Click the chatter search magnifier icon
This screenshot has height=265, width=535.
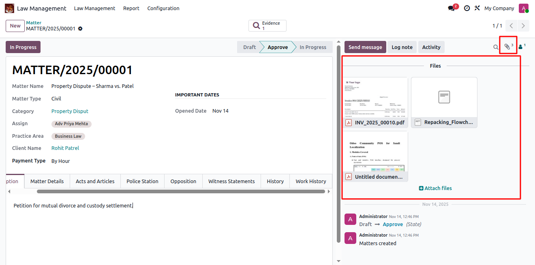coord(496,47)
